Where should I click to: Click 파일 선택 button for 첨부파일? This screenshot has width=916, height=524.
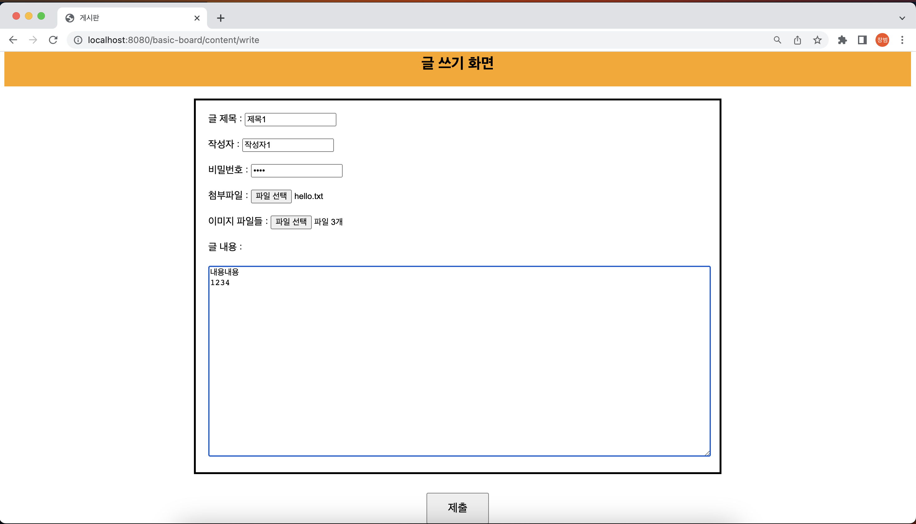pyautogui.click(x=271, y=196)
